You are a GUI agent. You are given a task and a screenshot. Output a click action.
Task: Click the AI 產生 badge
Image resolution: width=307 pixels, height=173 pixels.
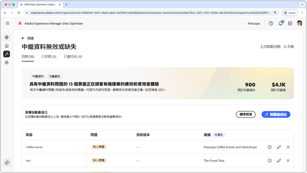pyautogui.click(x=219, y=135)
